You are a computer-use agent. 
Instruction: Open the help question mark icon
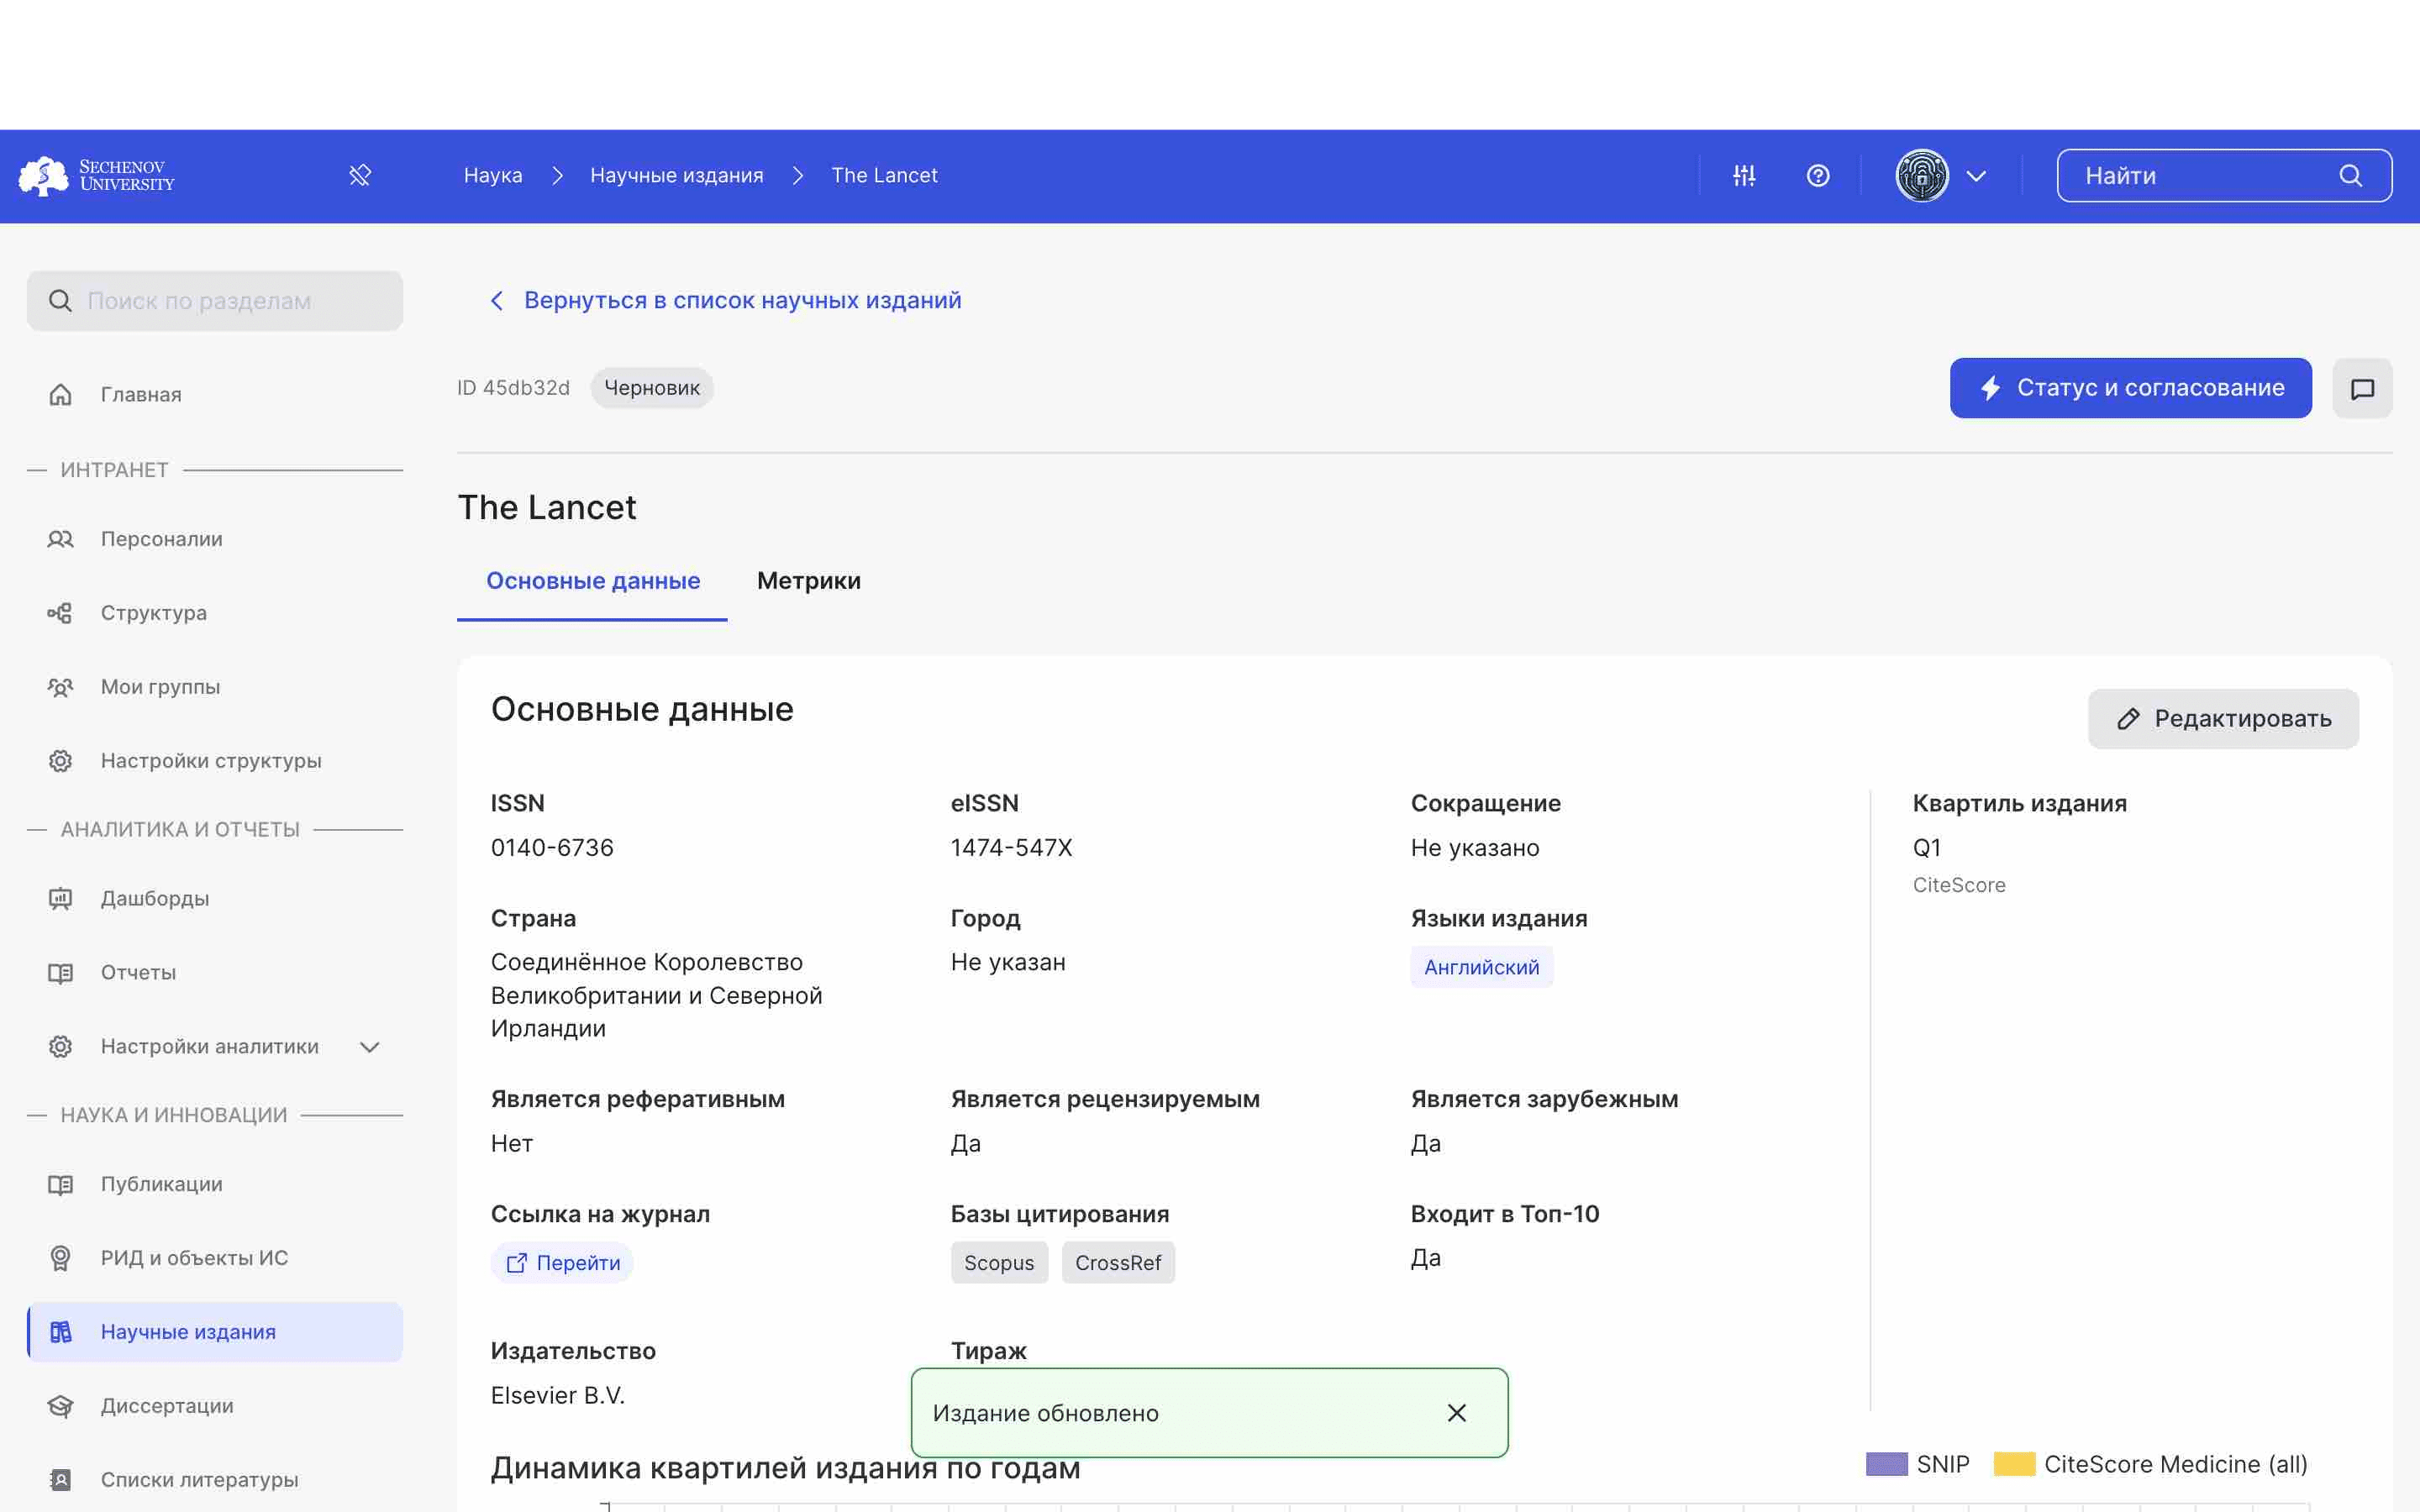tap(1818, 176)
